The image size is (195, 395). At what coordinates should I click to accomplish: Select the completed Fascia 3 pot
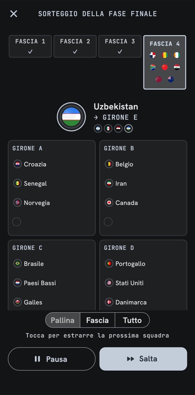click(120, 47)
